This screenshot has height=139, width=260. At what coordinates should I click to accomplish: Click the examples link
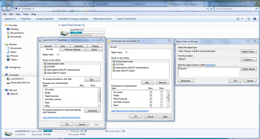210,65
